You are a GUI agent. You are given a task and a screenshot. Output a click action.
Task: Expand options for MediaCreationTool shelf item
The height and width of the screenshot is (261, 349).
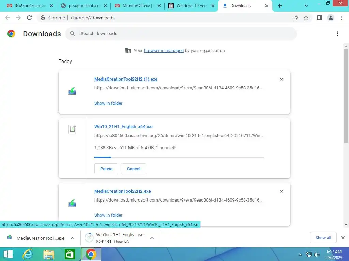click(x=73, y=238)
